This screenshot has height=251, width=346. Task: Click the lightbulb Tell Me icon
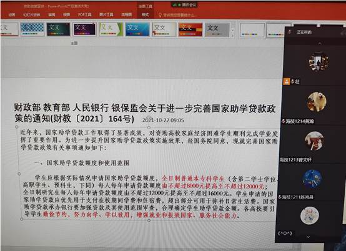tap(161, 15)
